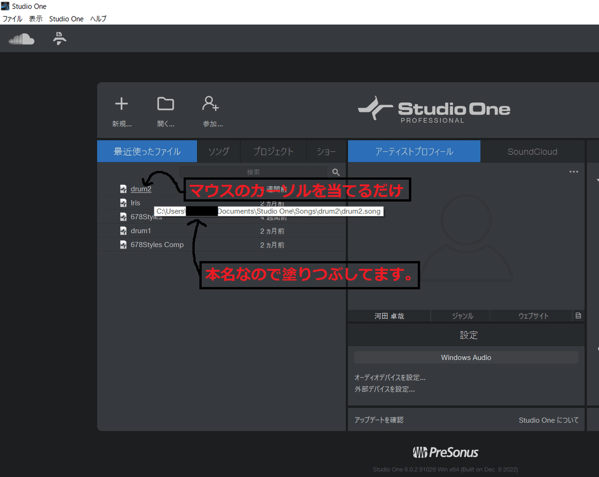599x477 pixels.
Task: Open the Studio One menu
Action: (66, 19)
